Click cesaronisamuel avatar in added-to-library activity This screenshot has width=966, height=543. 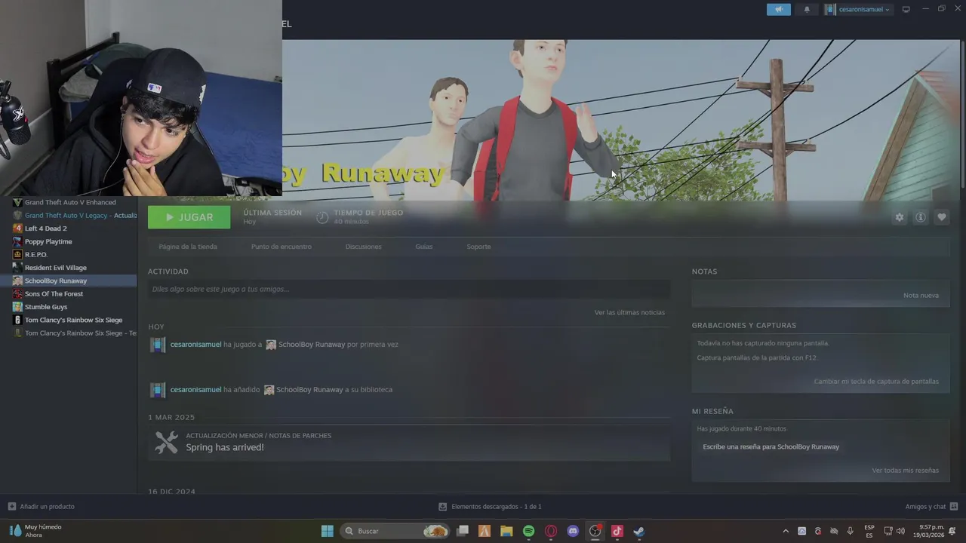coord(157,390)
